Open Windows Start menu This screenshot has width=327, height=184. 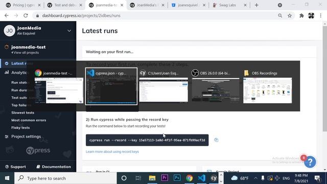point(7,178)
